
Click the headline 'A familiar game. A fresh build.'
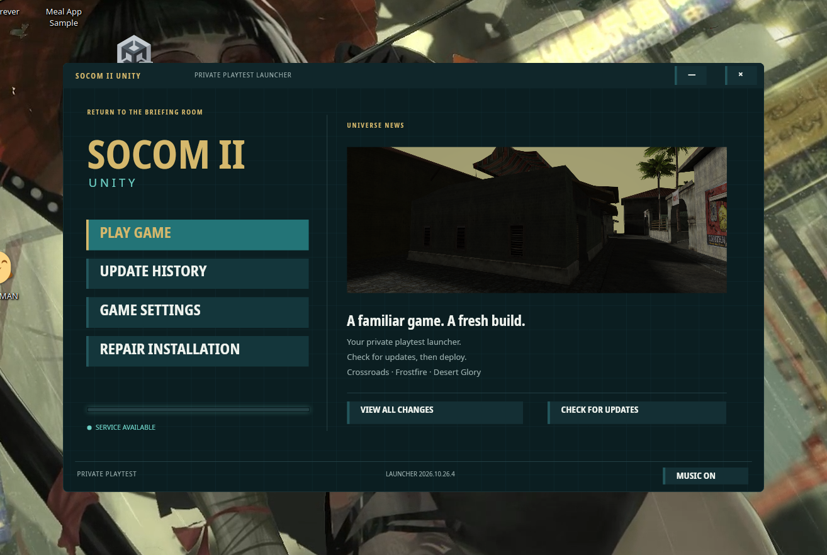(x=436, y=321)
